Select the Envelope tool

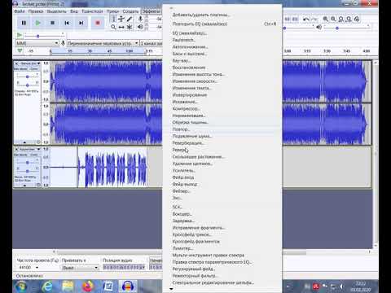point(121,19)
